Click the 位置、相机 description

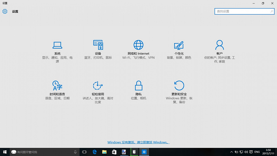click(x=138, y=98)
